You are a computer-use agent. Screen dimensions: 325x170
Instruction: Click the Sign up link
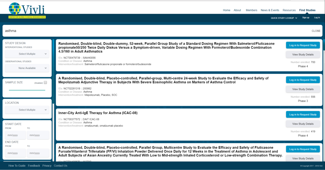[305, 18]
